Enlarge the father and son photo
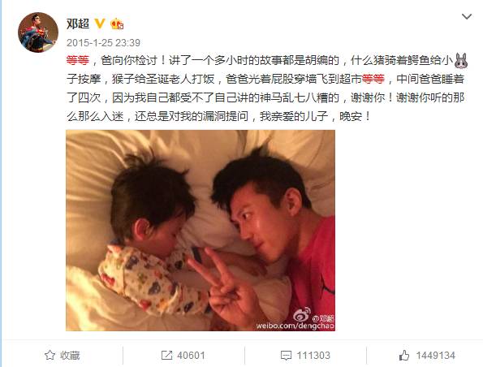The image size is (483, 367). tap(201, 231)
